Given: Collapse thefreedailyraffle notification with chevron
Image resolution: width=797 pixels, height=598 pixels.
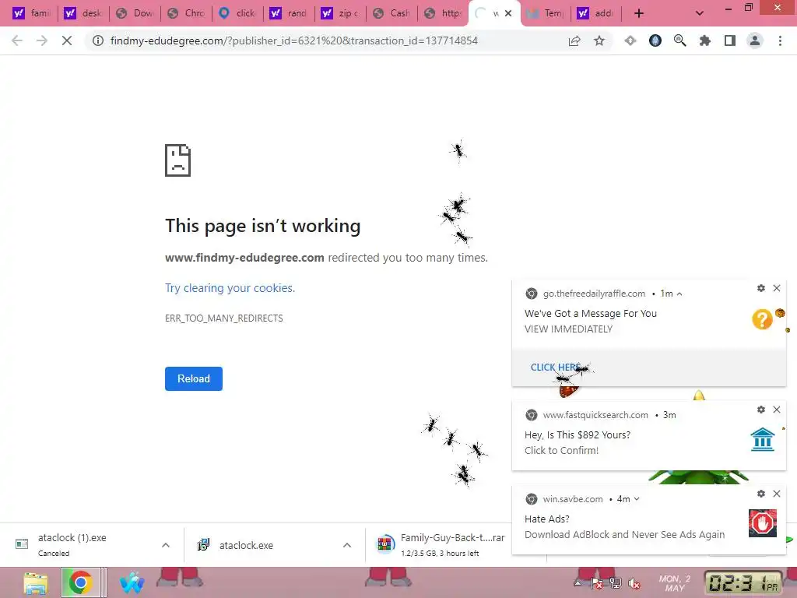Looking at the screenshot, I should coord(679,294).
